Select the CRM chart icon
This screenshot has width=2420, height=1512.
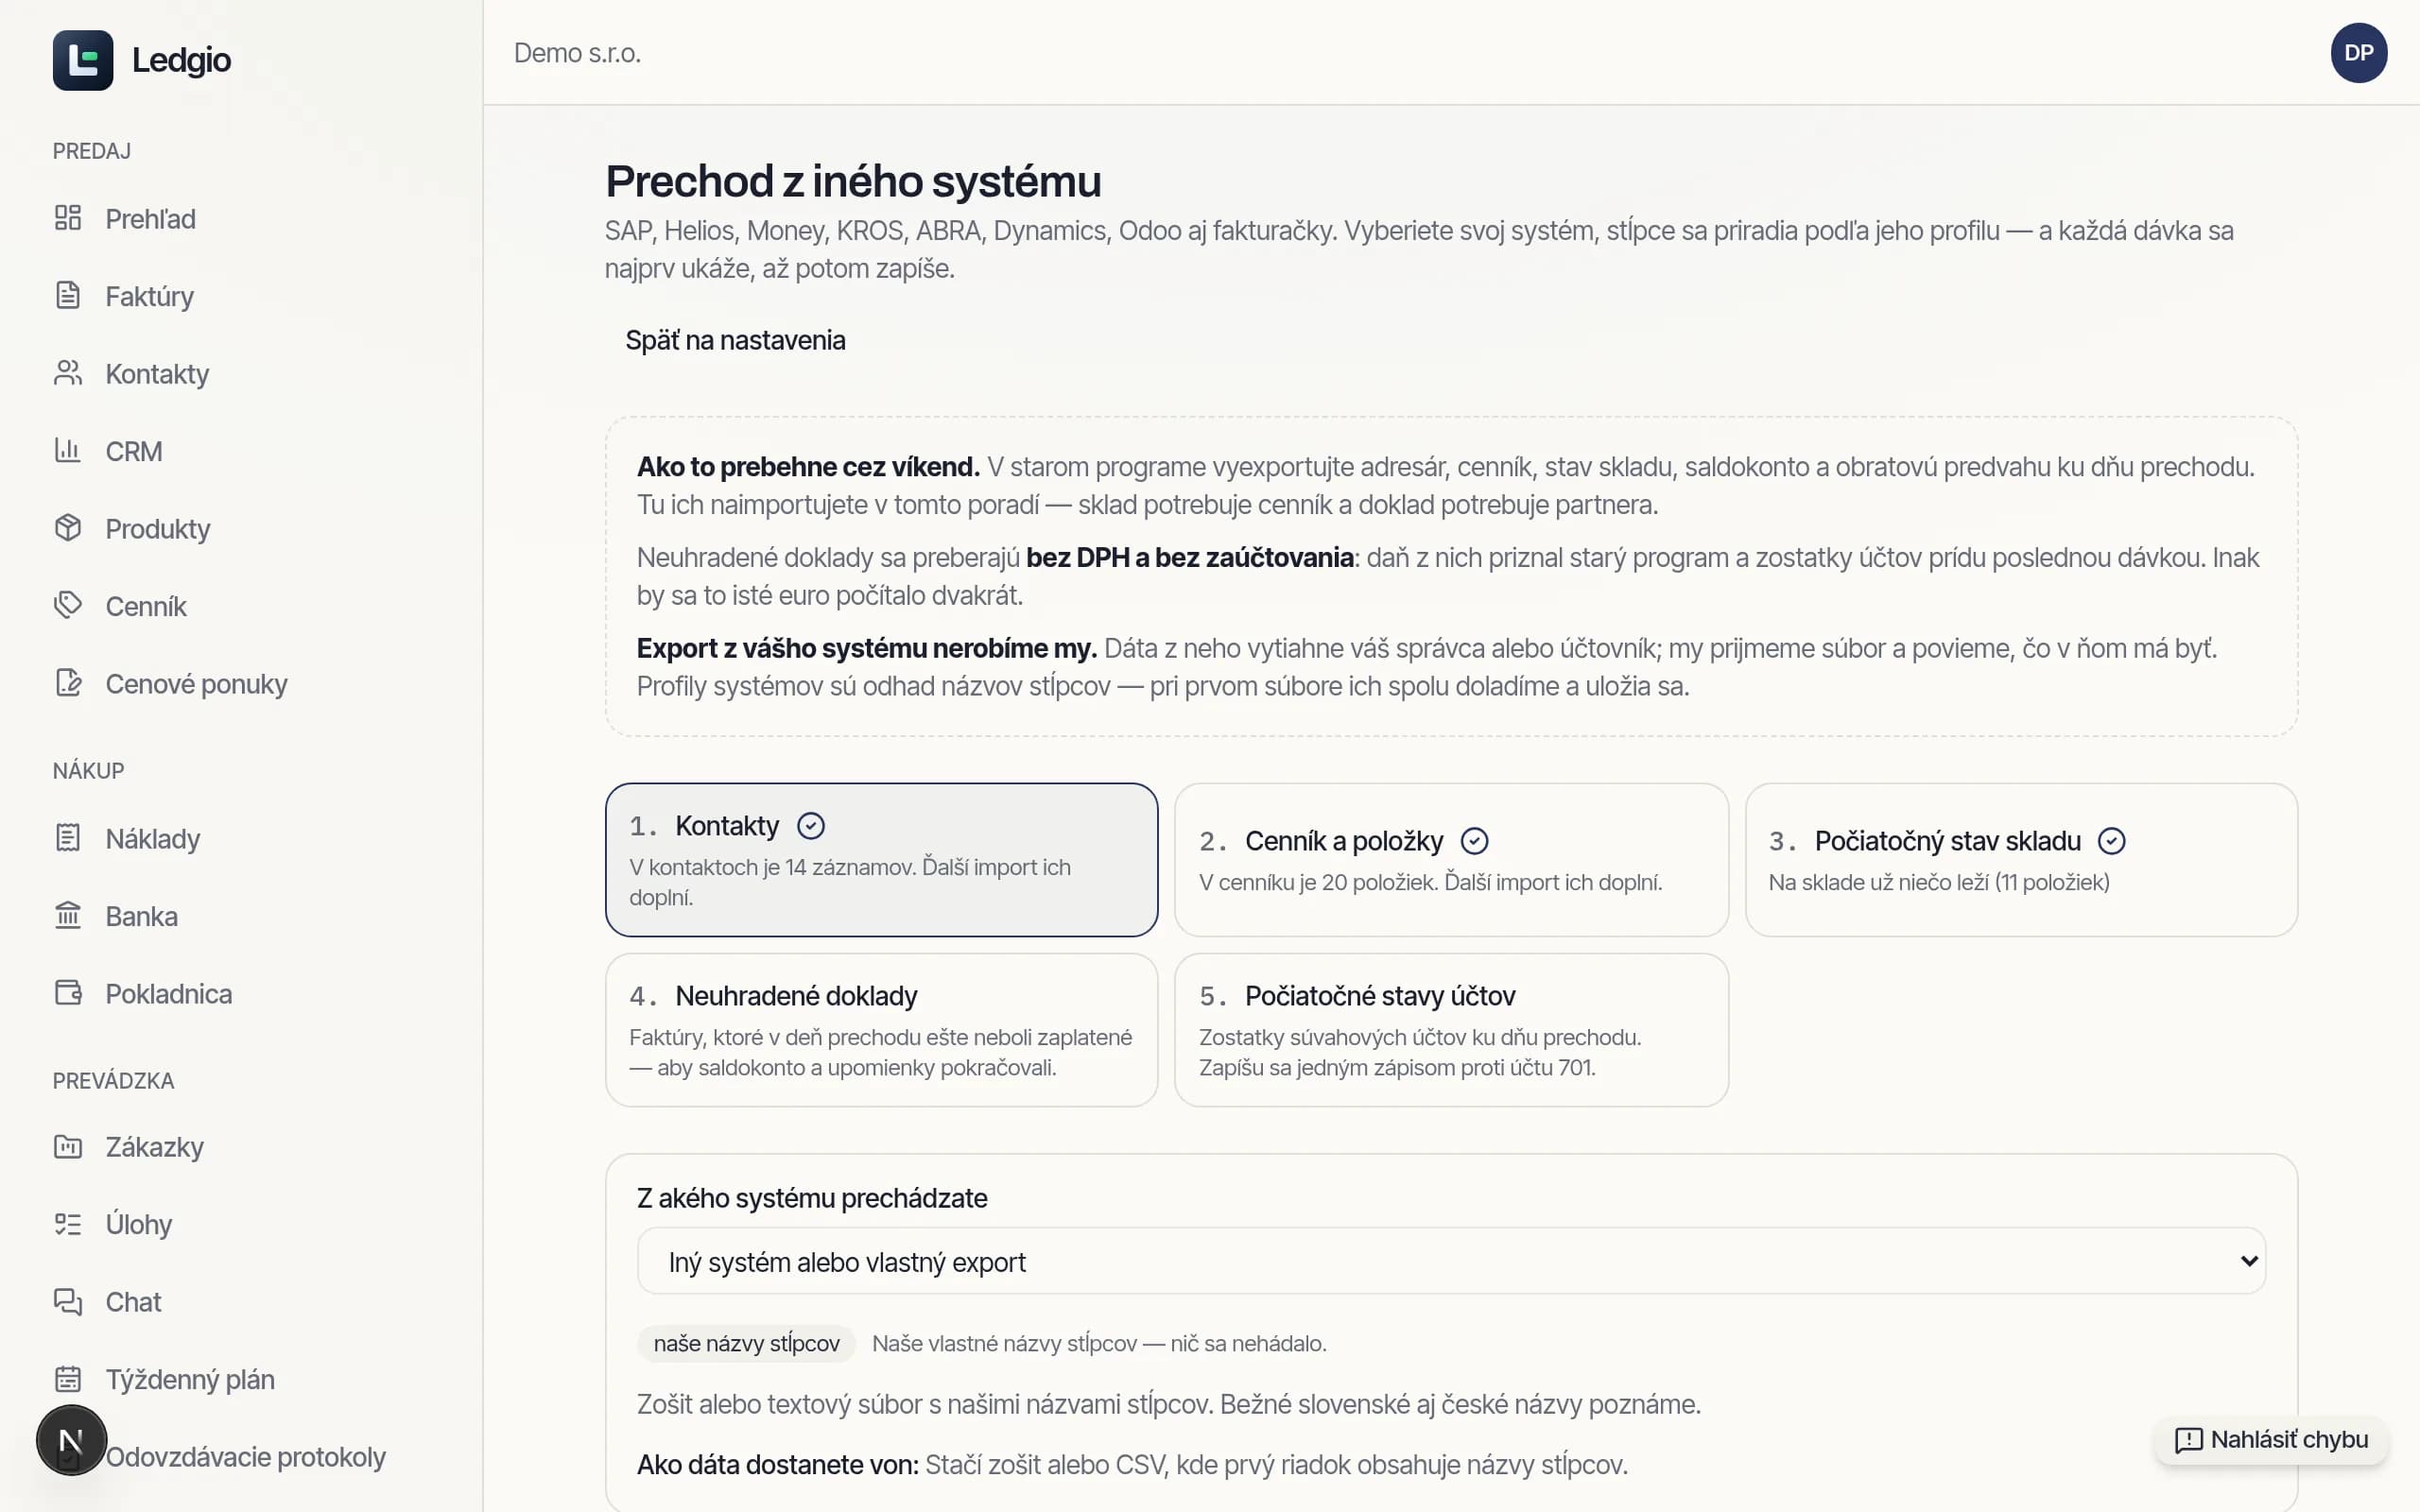[x=68, y=450]
